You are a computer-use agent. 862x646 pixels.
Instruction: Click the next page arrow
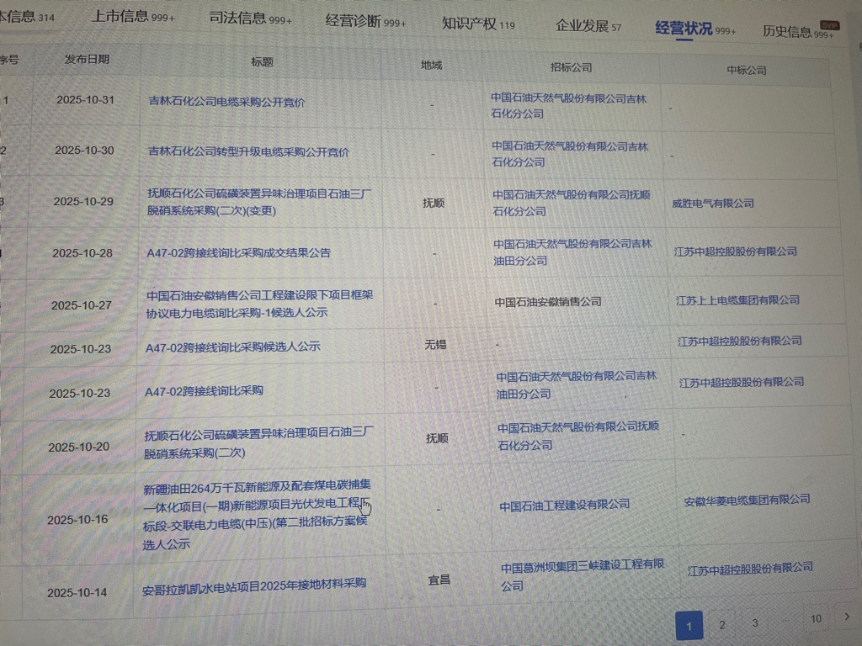click(x=847, y=617)
